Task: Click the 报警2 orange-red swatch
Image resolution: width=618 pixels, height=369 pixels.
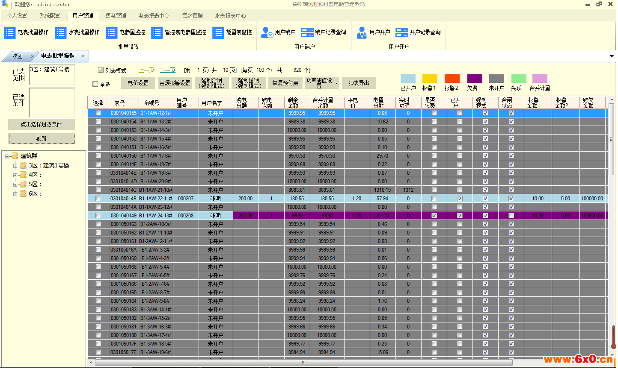Action: [452, 79]
